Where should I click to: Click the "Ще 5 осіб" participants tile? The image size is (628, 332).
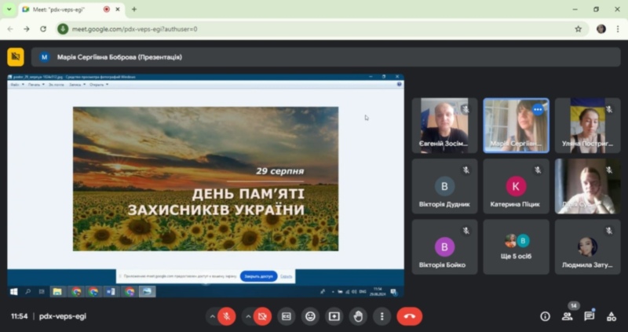point(516,246)
